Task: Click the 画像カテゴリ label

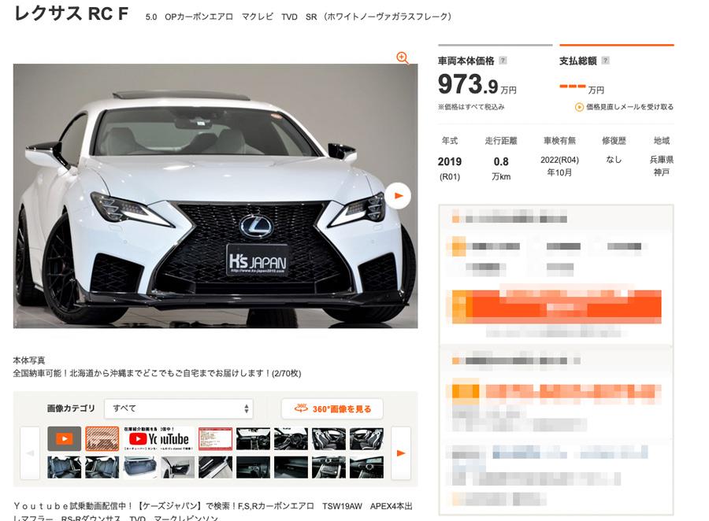Action: [x=71, y=408]
